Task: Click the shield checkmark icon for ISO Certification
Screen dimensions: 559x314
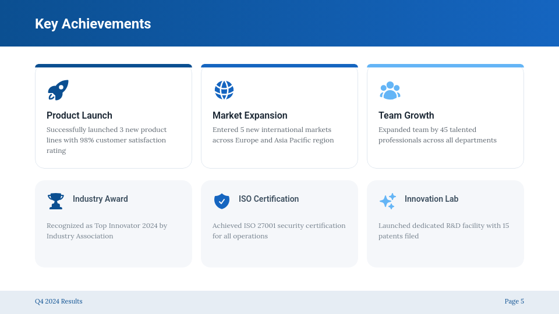Action: click(x=222, y=201)
